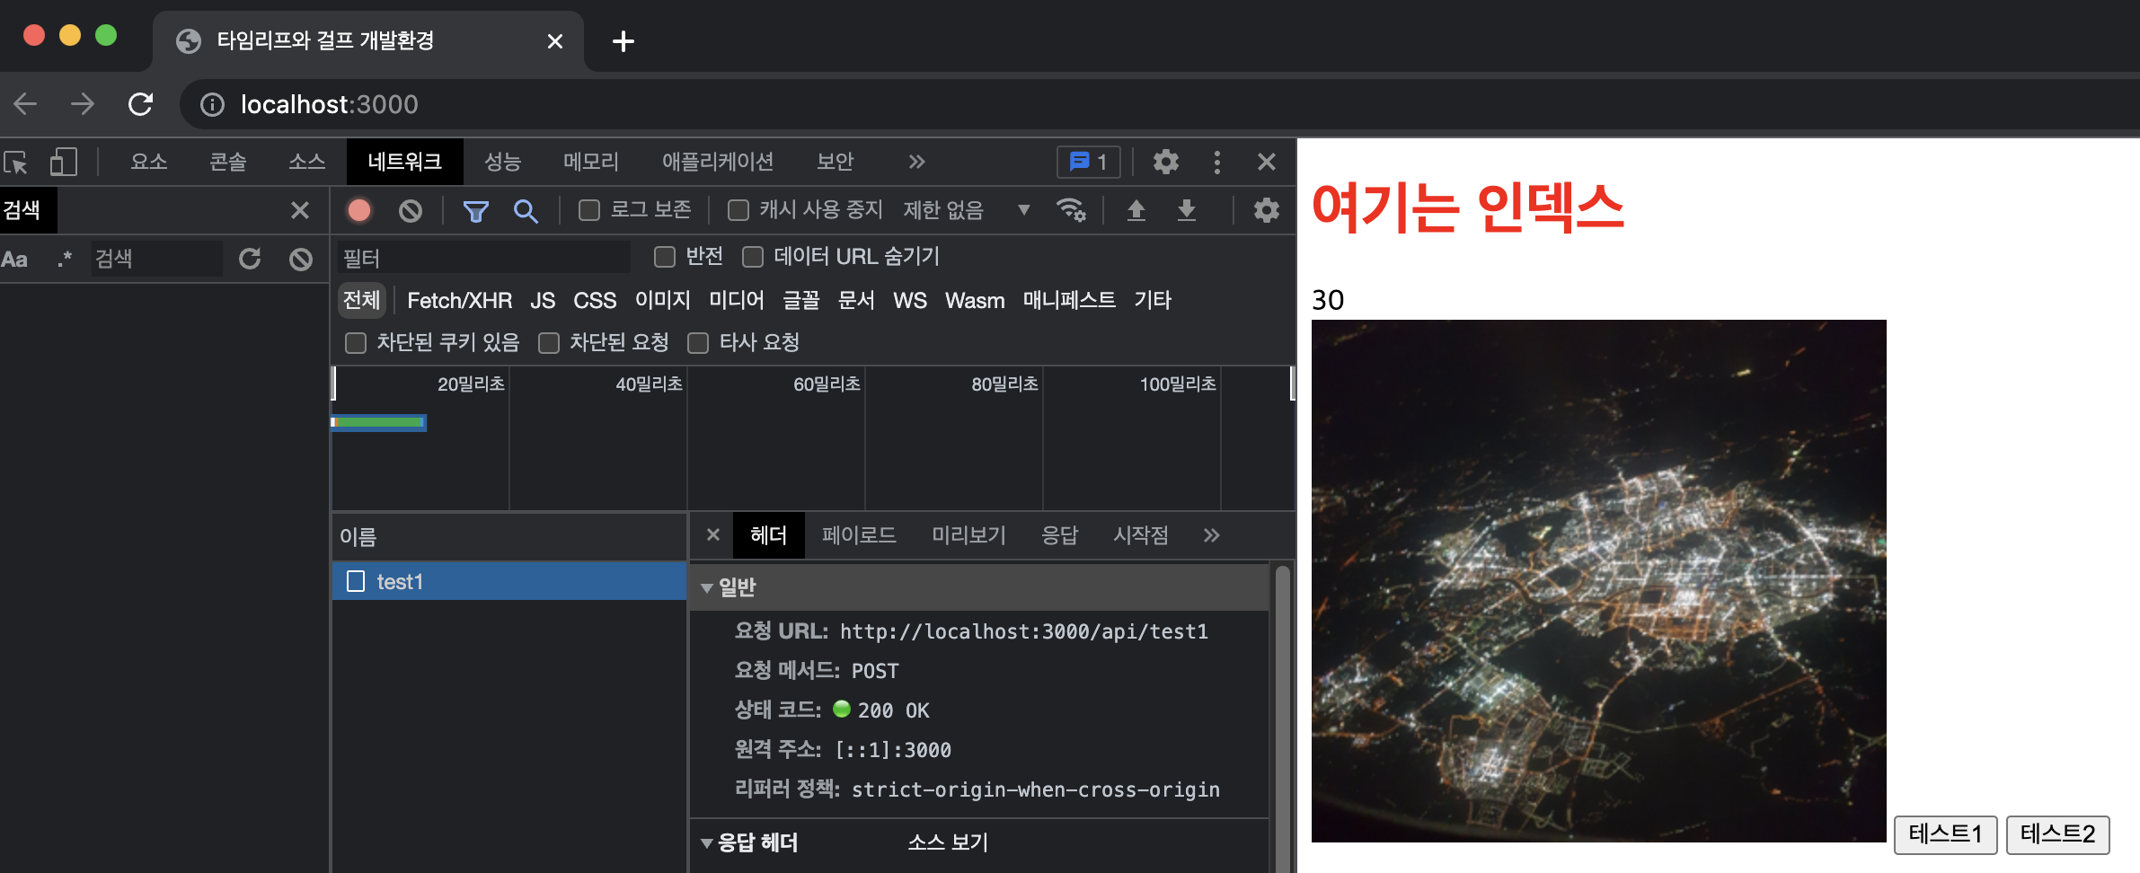Click the 테스트1 button on page
Image resolution: width=2140 pixels, height=873 pixels.
click(x=1946, y=834)
